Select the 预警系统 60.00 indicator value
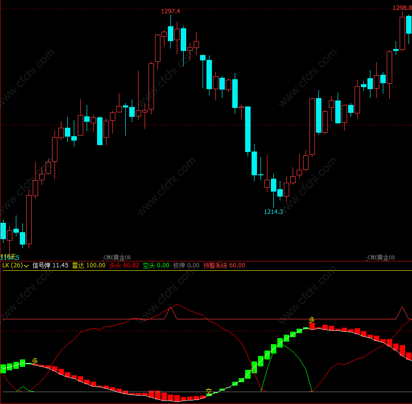This screenshot has width=412, height=404. pyautogui.click(x=224, y=265)
